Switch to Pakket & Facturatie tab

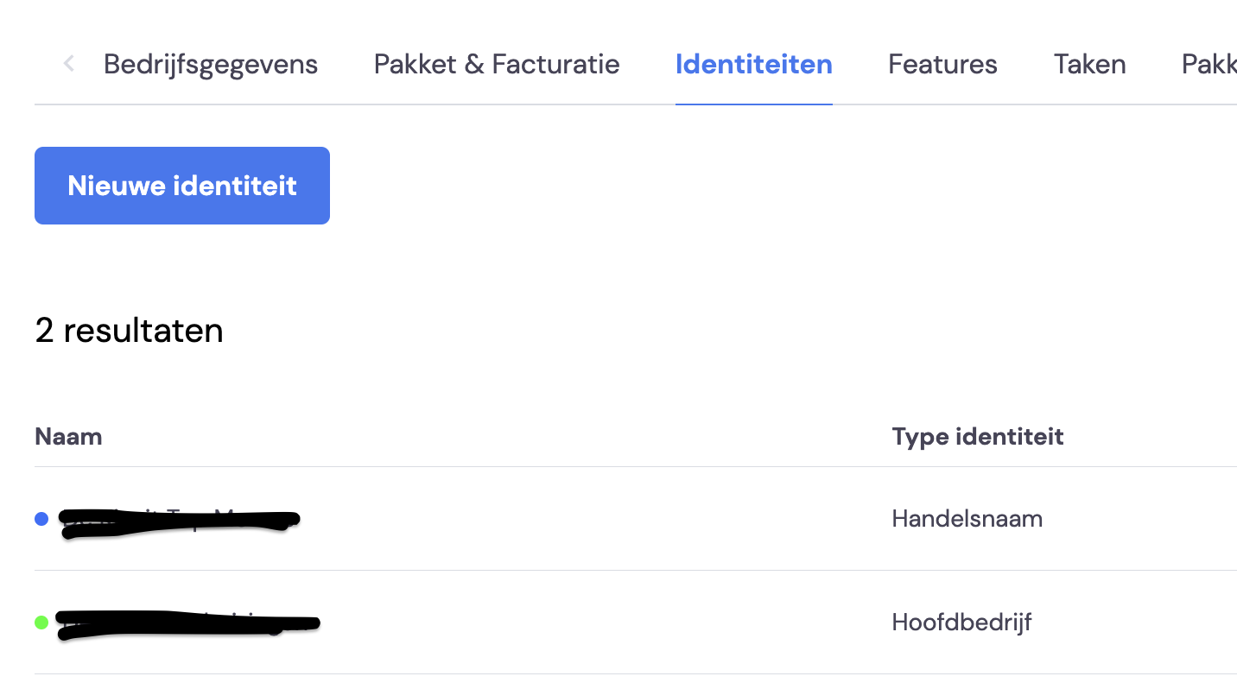(x=497, y=64)
